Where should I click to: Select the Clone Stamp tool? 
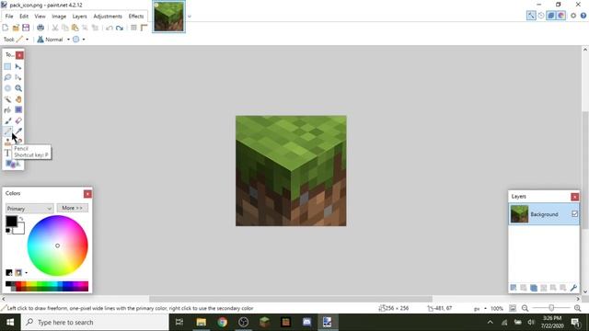point(7,142)
